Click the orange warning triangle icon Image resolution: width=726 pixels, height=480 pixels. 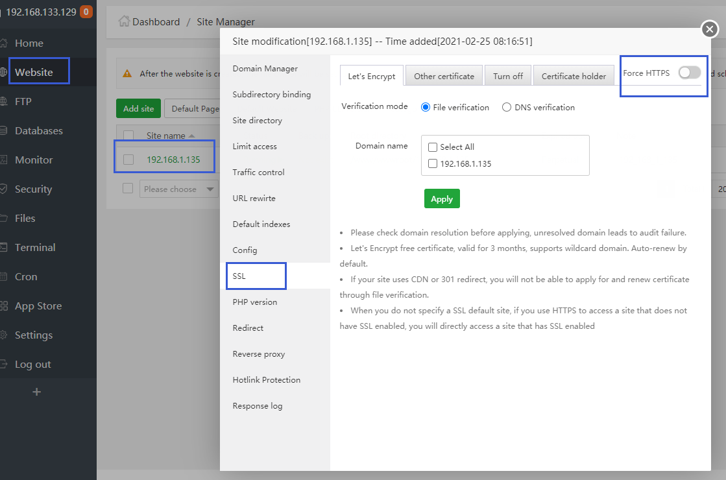coord(128,74)
